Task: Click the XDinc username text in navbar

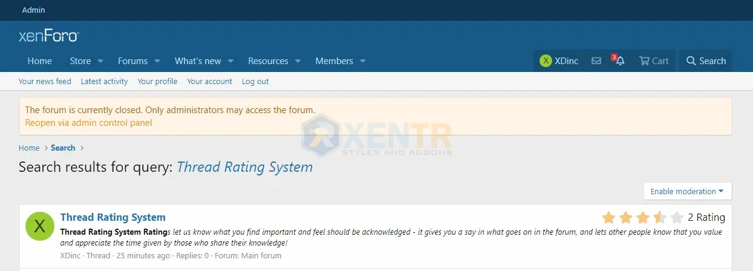Action: pos(567,61)
